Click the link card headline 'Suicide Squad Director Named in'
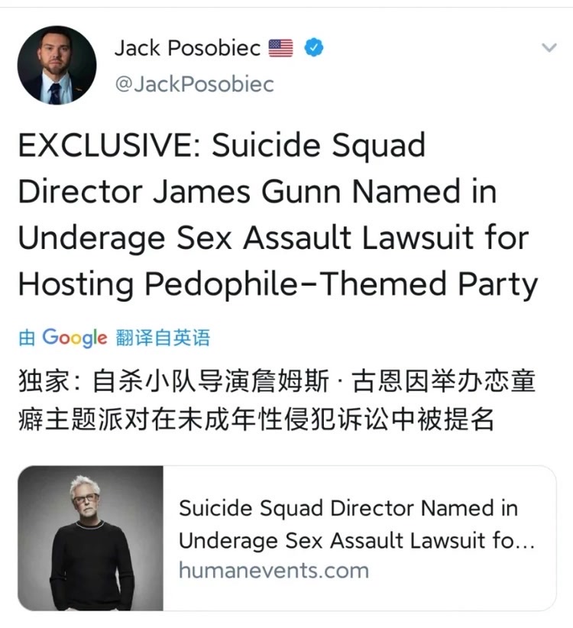 tap(348, 508)
